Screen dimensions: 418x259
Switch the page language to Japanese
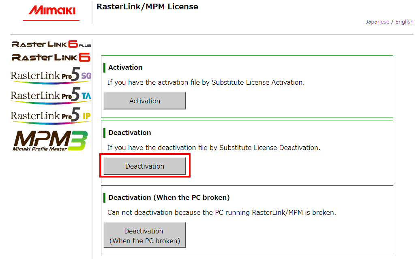coord(377,22)
